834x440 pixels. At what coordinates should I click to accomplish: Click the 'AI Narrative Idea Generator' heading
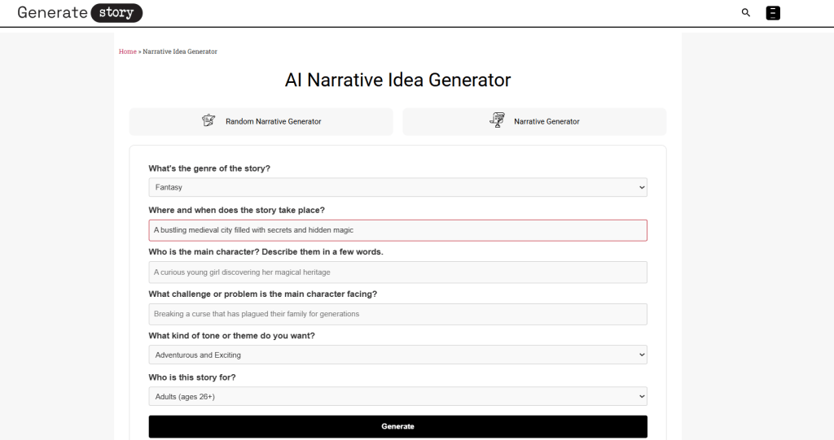397,81
